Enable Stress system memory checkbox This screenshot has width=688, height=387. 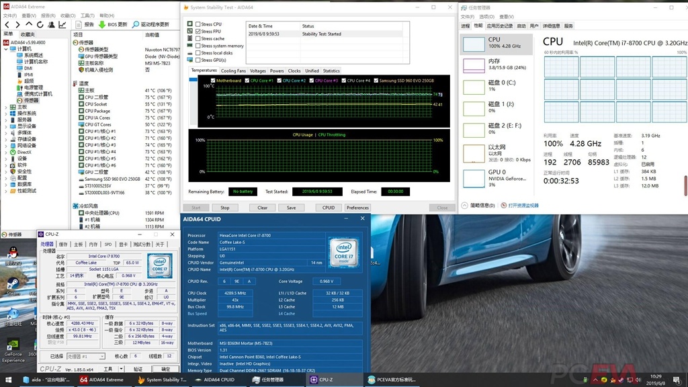pos(198,46)
